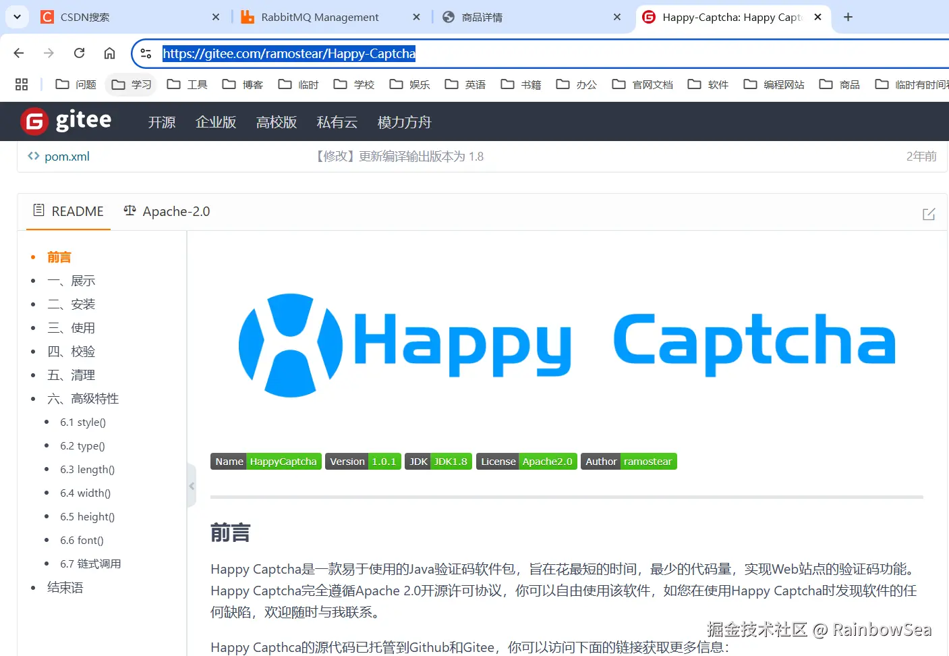
Task: Open the 商品 bookmark folder
Action: 840,84
